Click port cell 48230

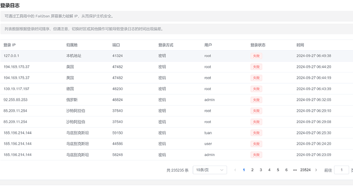coord(118,89)
